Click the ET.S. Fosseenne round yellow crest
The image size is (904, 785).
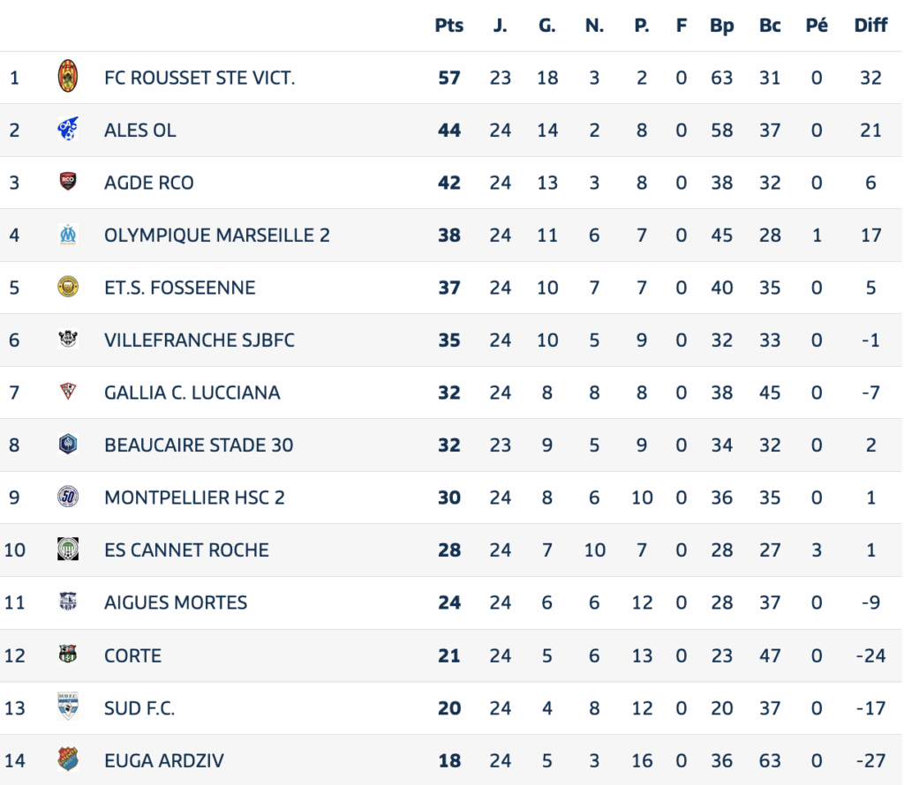click(x=68, y=287)
